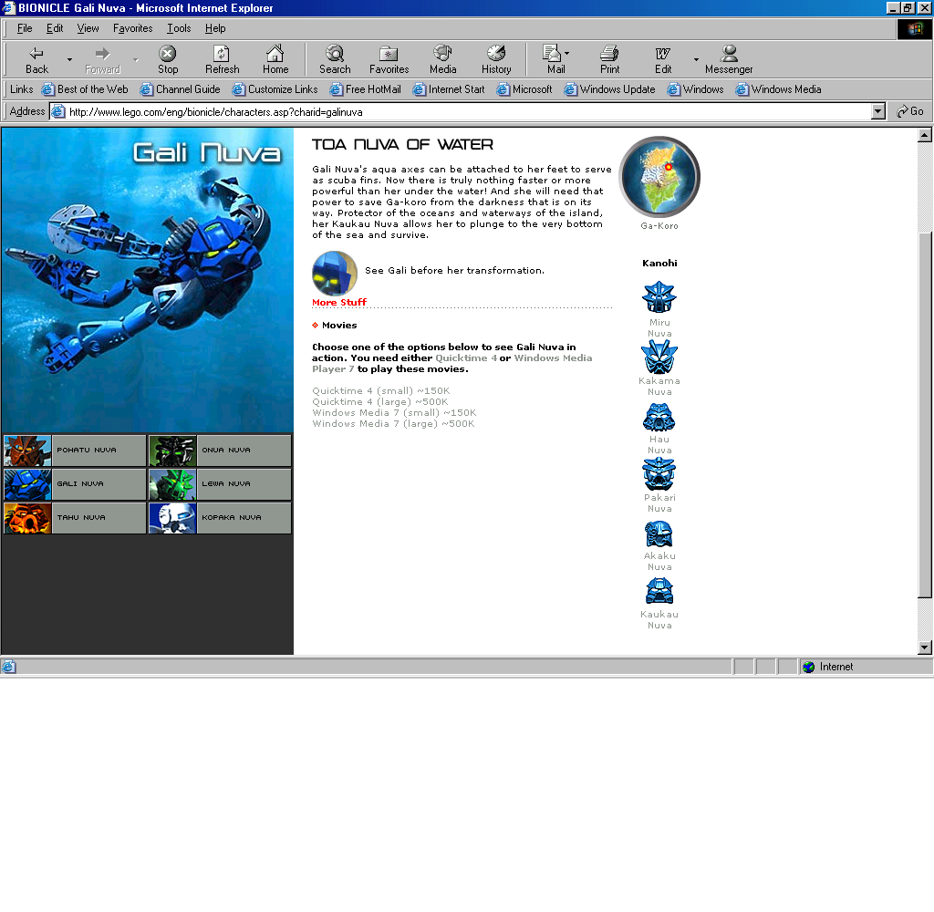The image size is (934, 912).
Task: Select Tahu Nuva character button
Action: pyautogui.click(x=74, y=518)
